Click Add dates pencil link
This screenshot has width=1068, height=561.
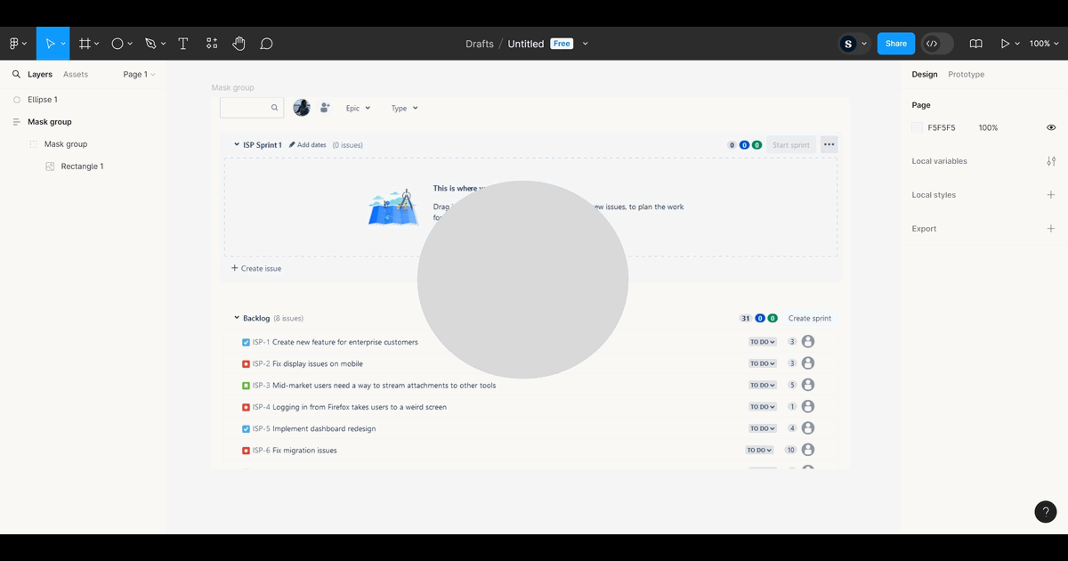click(x=308, y=145)
